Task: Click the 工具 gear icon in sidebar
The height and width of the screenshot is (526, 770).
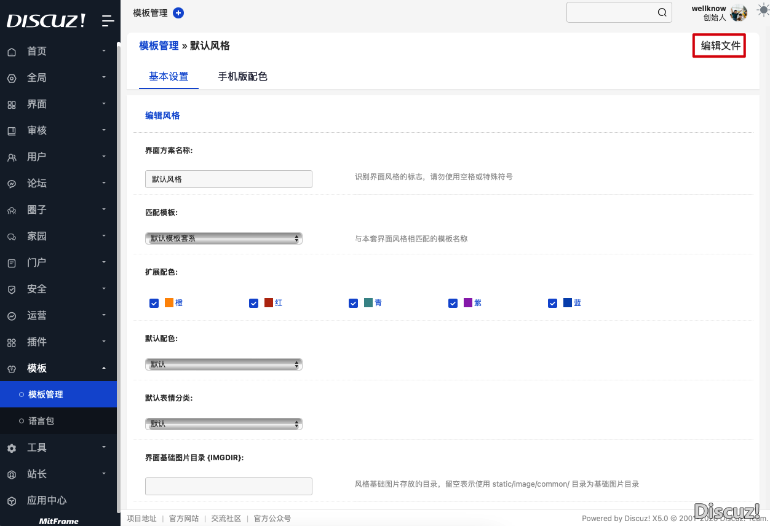Action: 12,448
